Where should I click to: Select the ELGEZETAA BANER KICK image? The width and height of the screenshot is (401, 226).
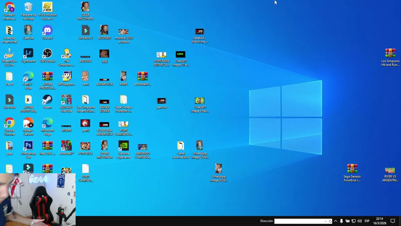pyautogui.click(x=104, y=128)
